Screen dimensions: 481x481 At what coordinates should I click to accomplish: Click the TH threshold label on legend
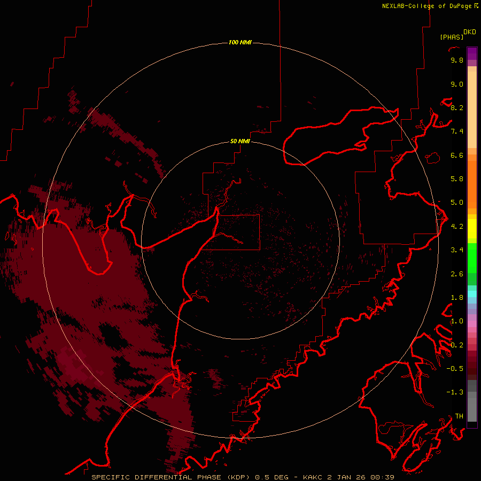click(x=459, y=416)
